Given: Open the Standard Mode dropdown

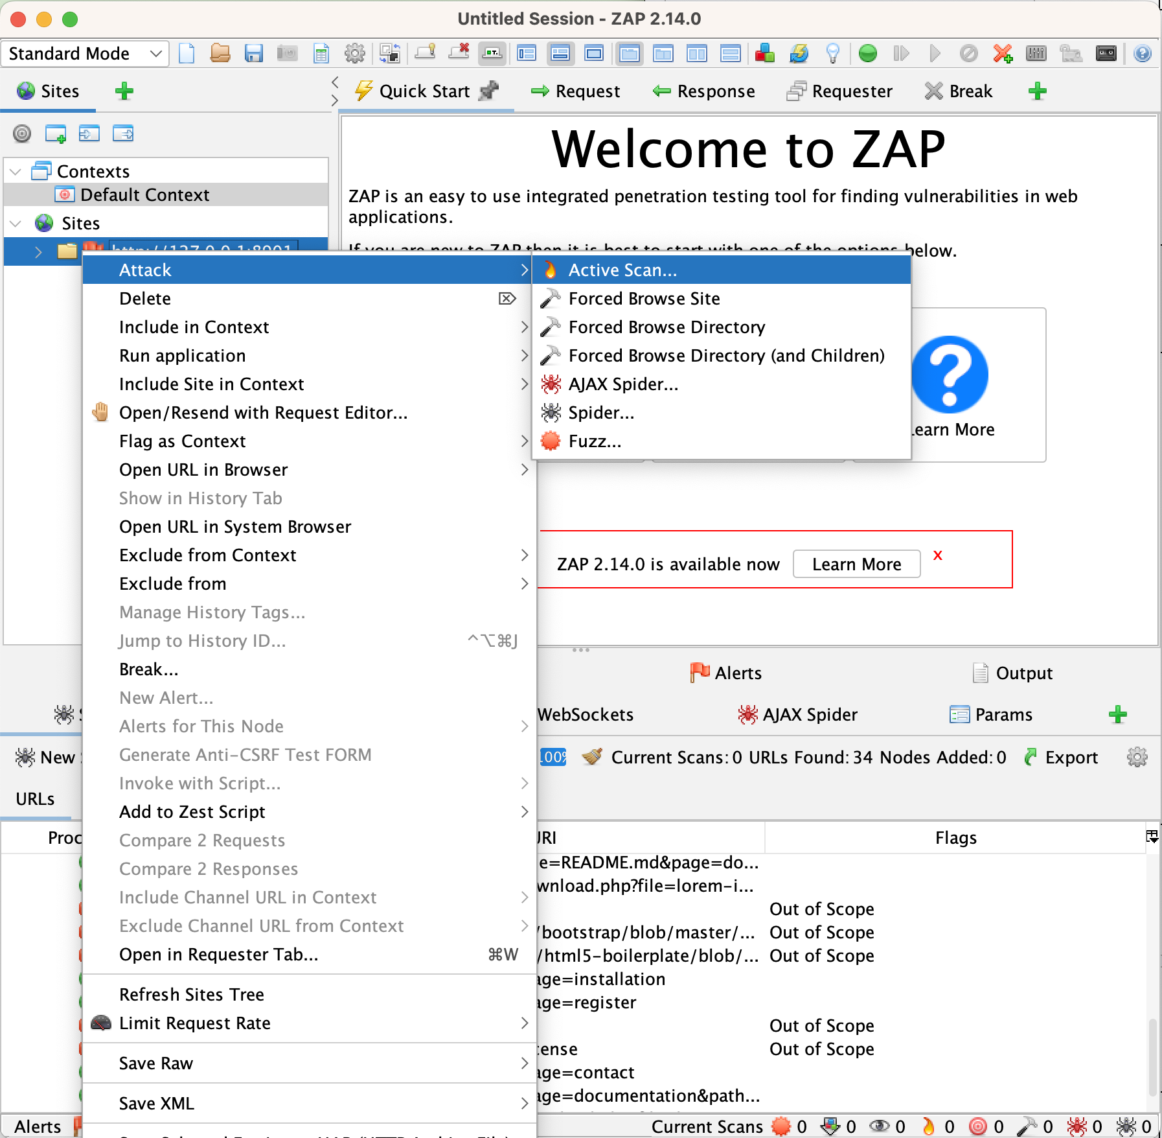Looking at the screenshot, I should pos(84,53).
